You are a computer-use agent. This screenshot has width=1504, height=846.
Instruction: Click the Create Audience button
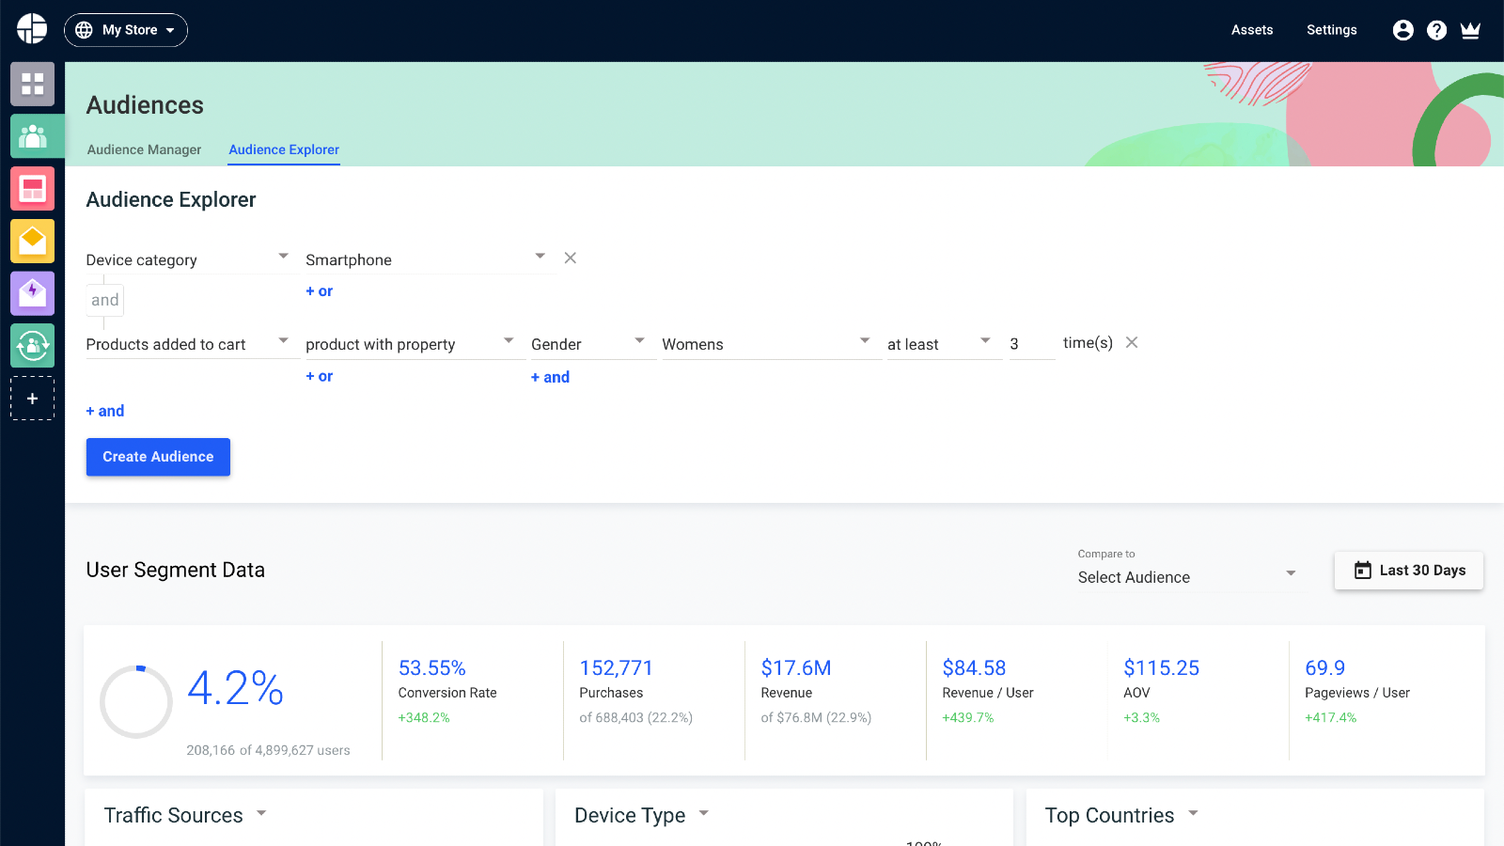(158, 457)
